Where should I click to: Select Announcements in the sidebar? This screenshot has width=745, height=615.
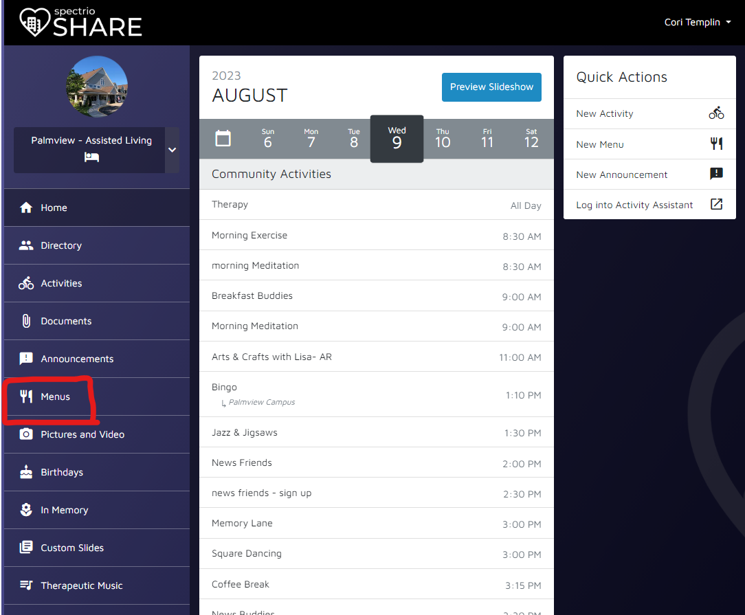click(x=76, y=358)
